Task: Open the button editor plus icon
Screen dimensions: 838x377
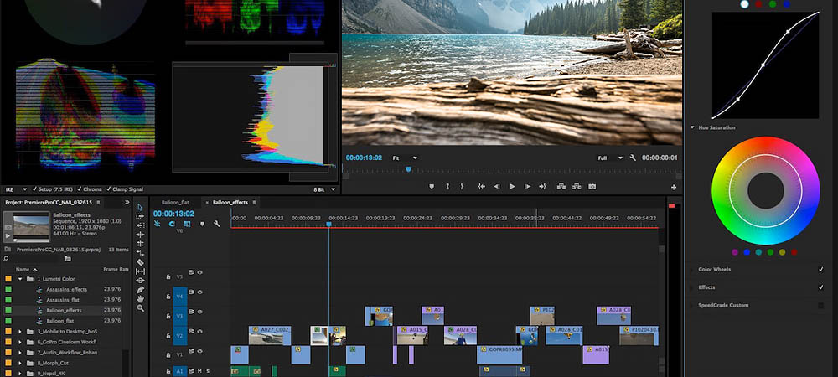Action: click(674, 187)
